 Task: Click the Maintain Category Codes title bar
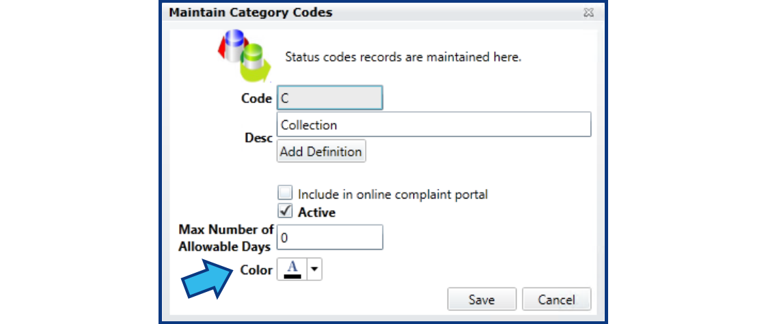click(x=383, y=12)
